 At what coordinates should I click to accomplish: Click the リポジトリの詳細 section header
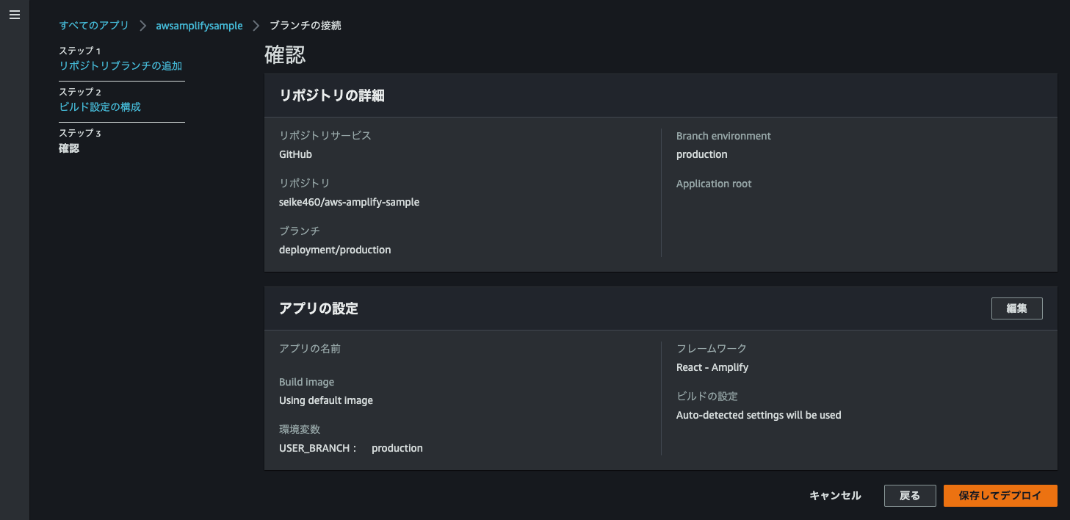[332, 95]
